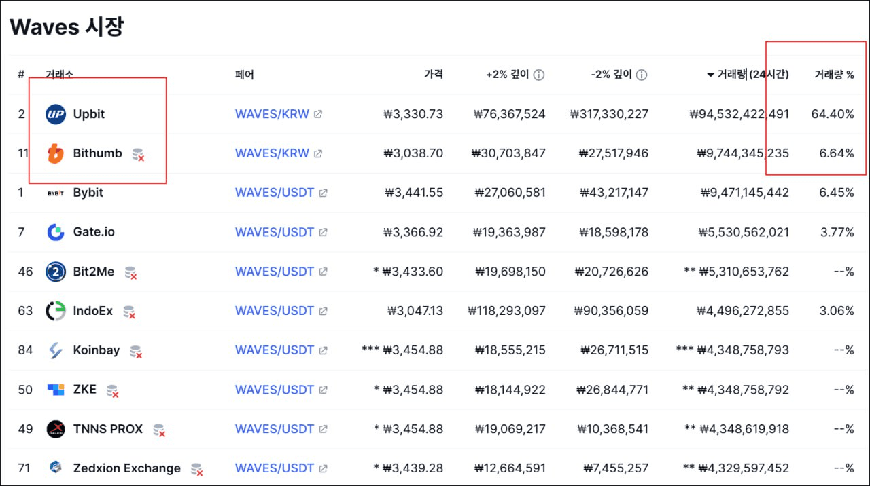Click info icon next to -2% 깊이
870x486 pixels.
[x=642, y=75]
